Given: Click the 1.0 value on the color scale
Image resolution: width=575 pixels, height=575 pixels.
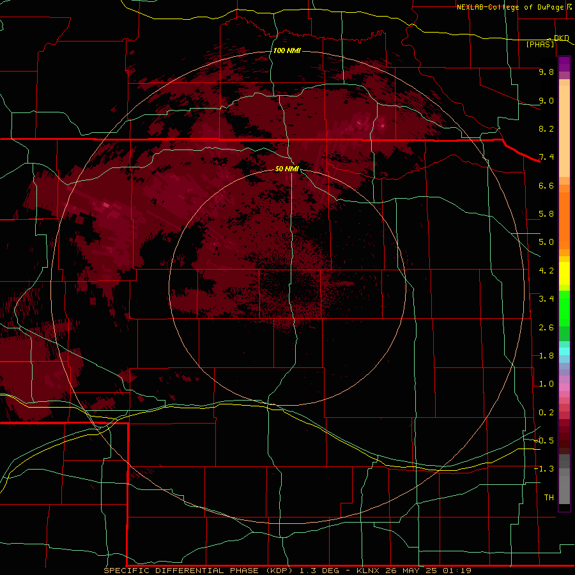Looking at the screenshot, I should click(x=546, y=384).
